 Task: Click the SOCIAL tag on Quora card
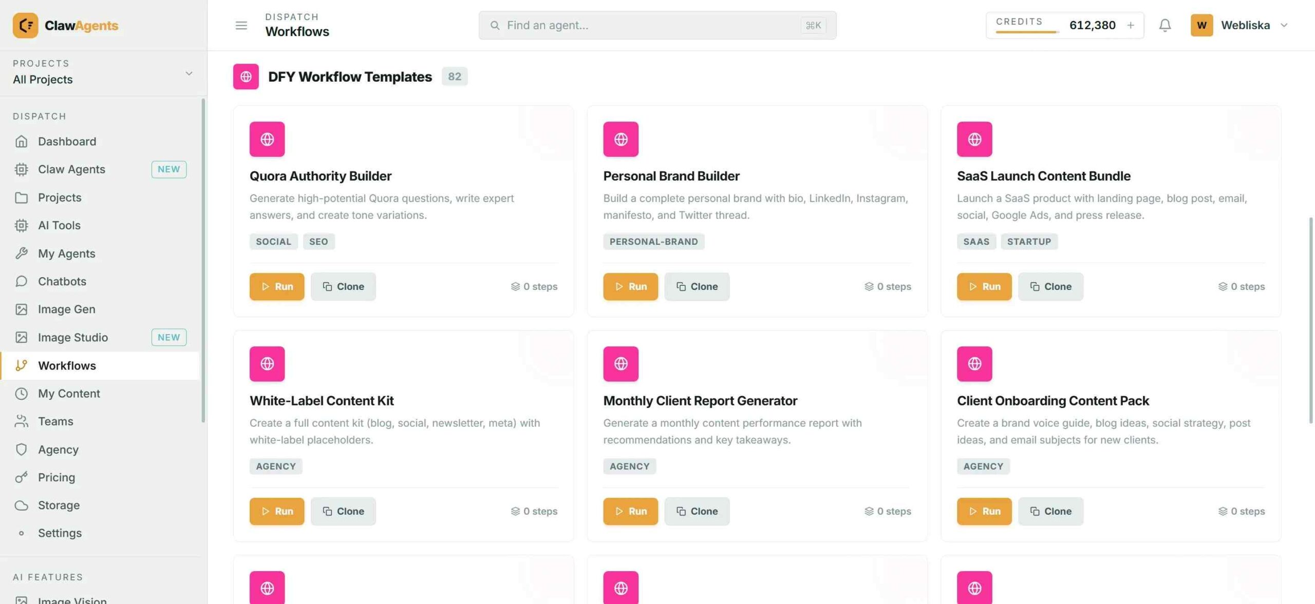click(273, 242)
